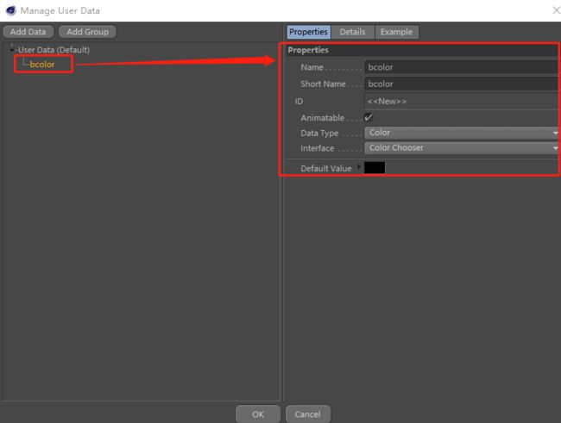Select the bcolor entry in the tree

[42, 65]
